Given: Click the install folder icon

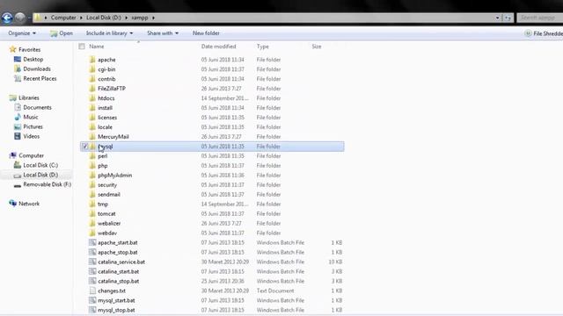Looking at the screenshot, I should click(x=92, y=108).
